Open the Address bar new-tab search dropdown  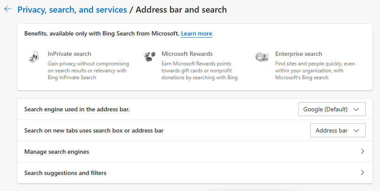tap(338, 130)
